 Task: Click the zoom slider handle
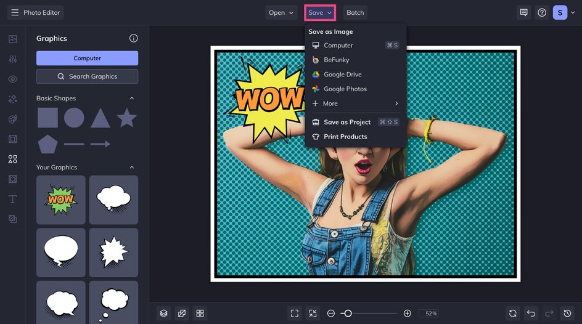tap(348, 314)
